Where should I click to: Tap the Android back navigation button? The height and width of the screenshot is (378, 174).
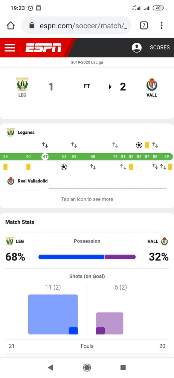pos(50,367)
